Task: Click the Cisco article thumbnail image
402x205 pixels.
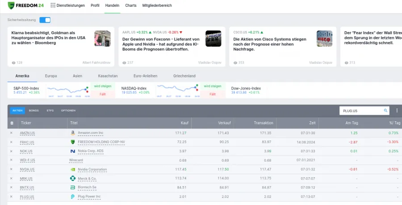Action: coord(324,38)
